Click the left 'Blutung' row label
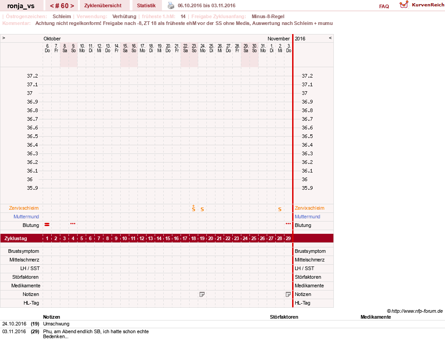 (31, 225)
